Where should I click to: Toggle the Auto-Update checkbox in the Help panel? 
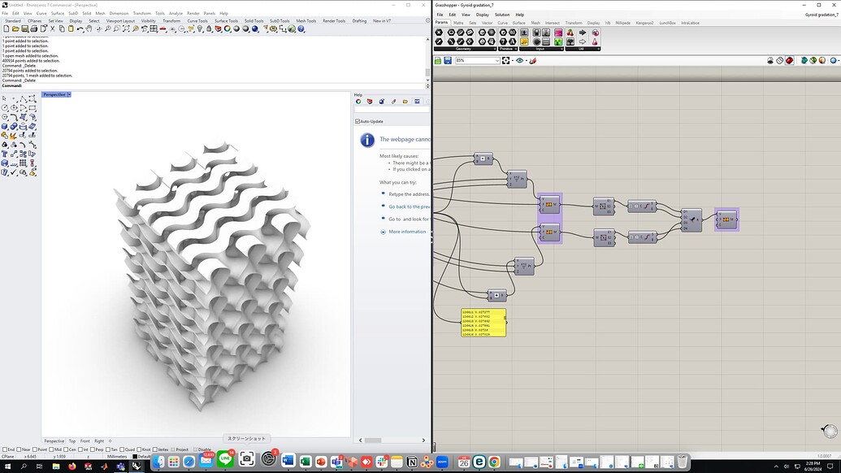(x=358, y=120)
